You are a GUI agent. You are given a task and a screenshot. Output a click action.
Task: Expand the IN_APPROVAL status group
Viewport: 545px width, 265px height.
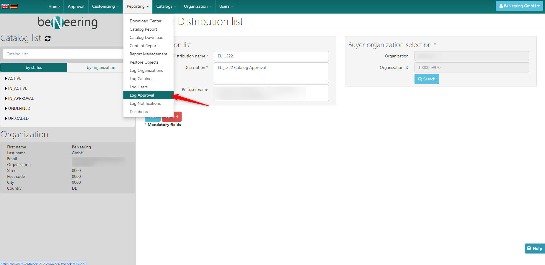point(21,98)
